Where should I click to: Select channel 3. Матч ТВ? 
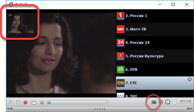[155, 29]
